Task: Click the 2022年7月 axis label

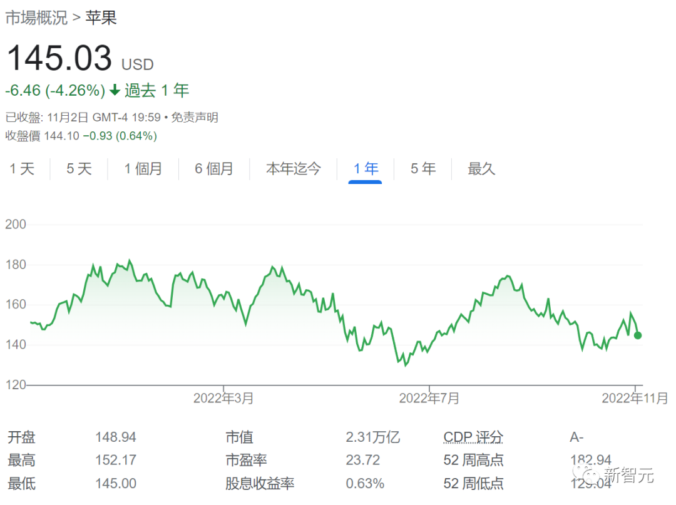Action: (429, 398)
